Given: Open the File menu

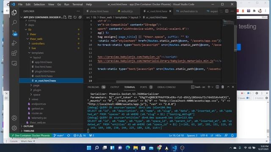Looking at the screenshot, I should point(20,4).
